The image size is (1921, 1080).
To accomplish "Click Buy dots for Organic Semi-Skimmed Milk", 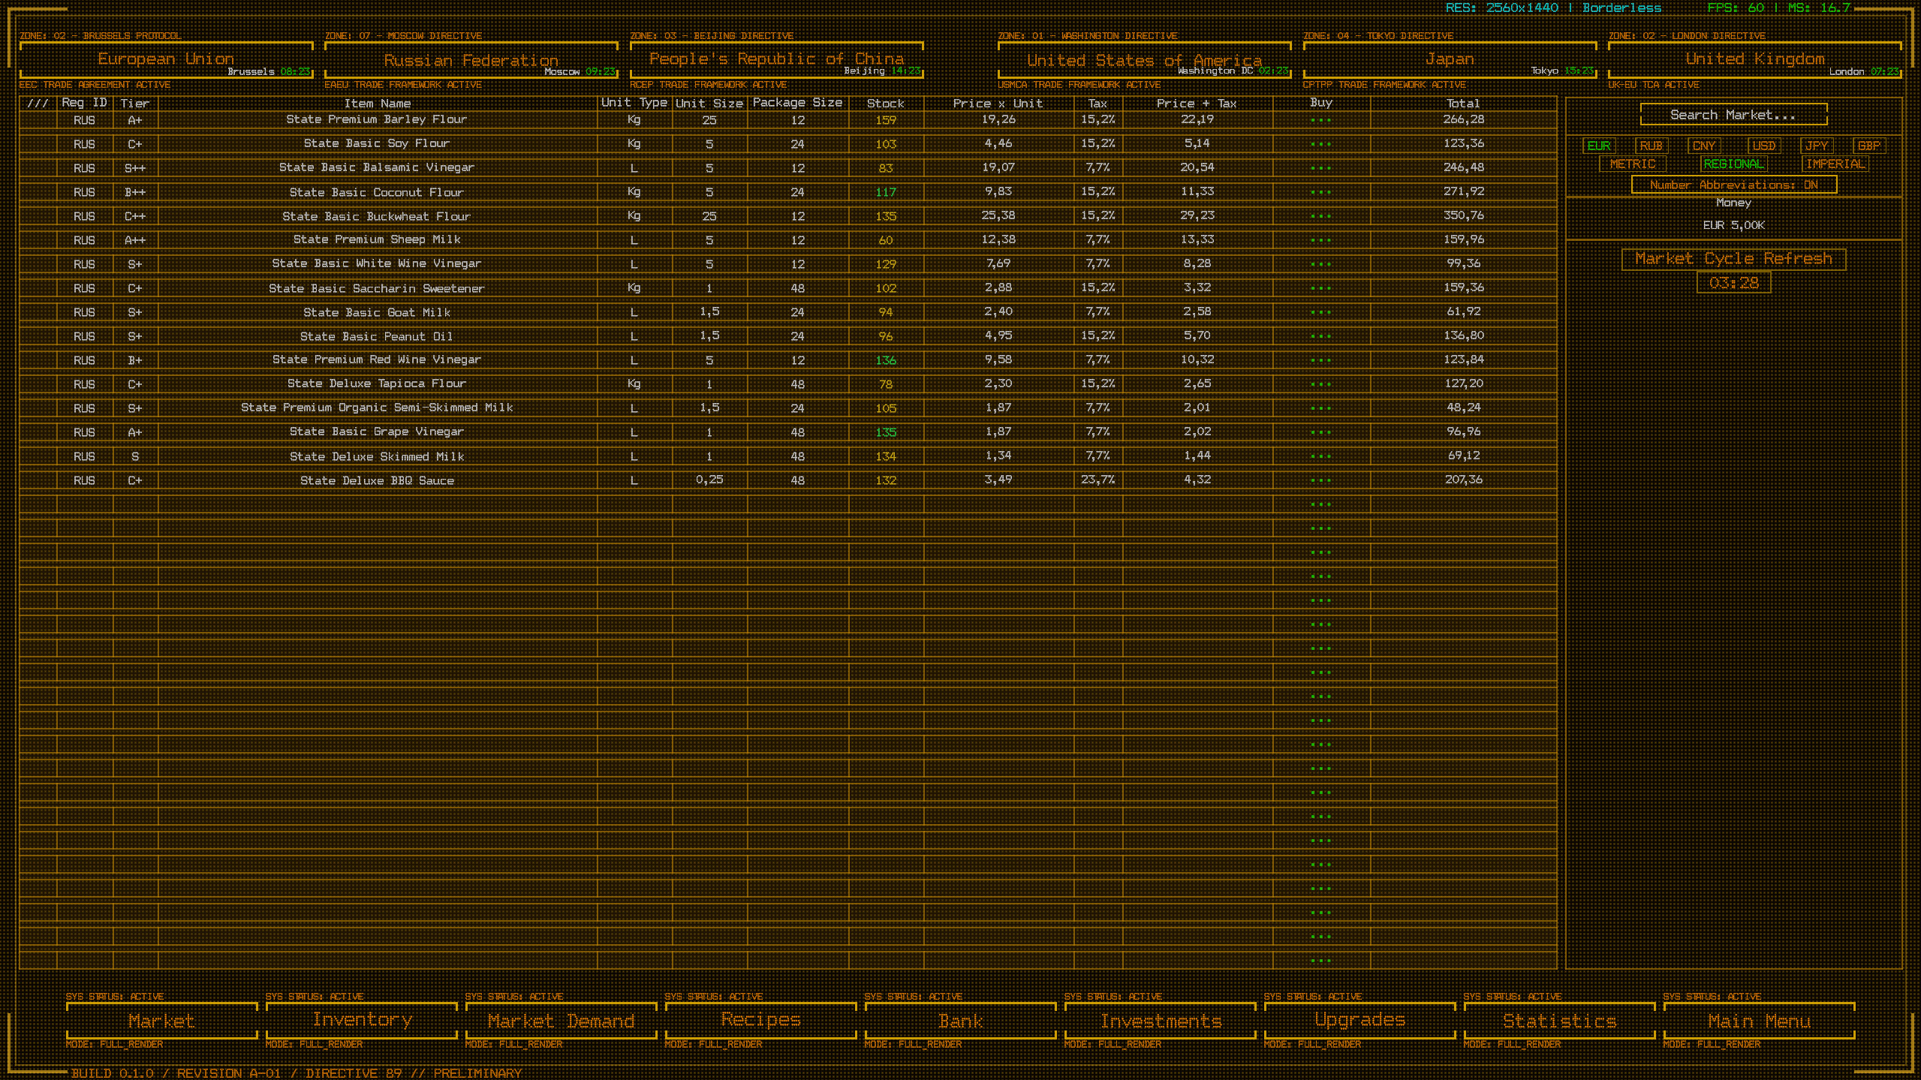I will [1320, 408].
